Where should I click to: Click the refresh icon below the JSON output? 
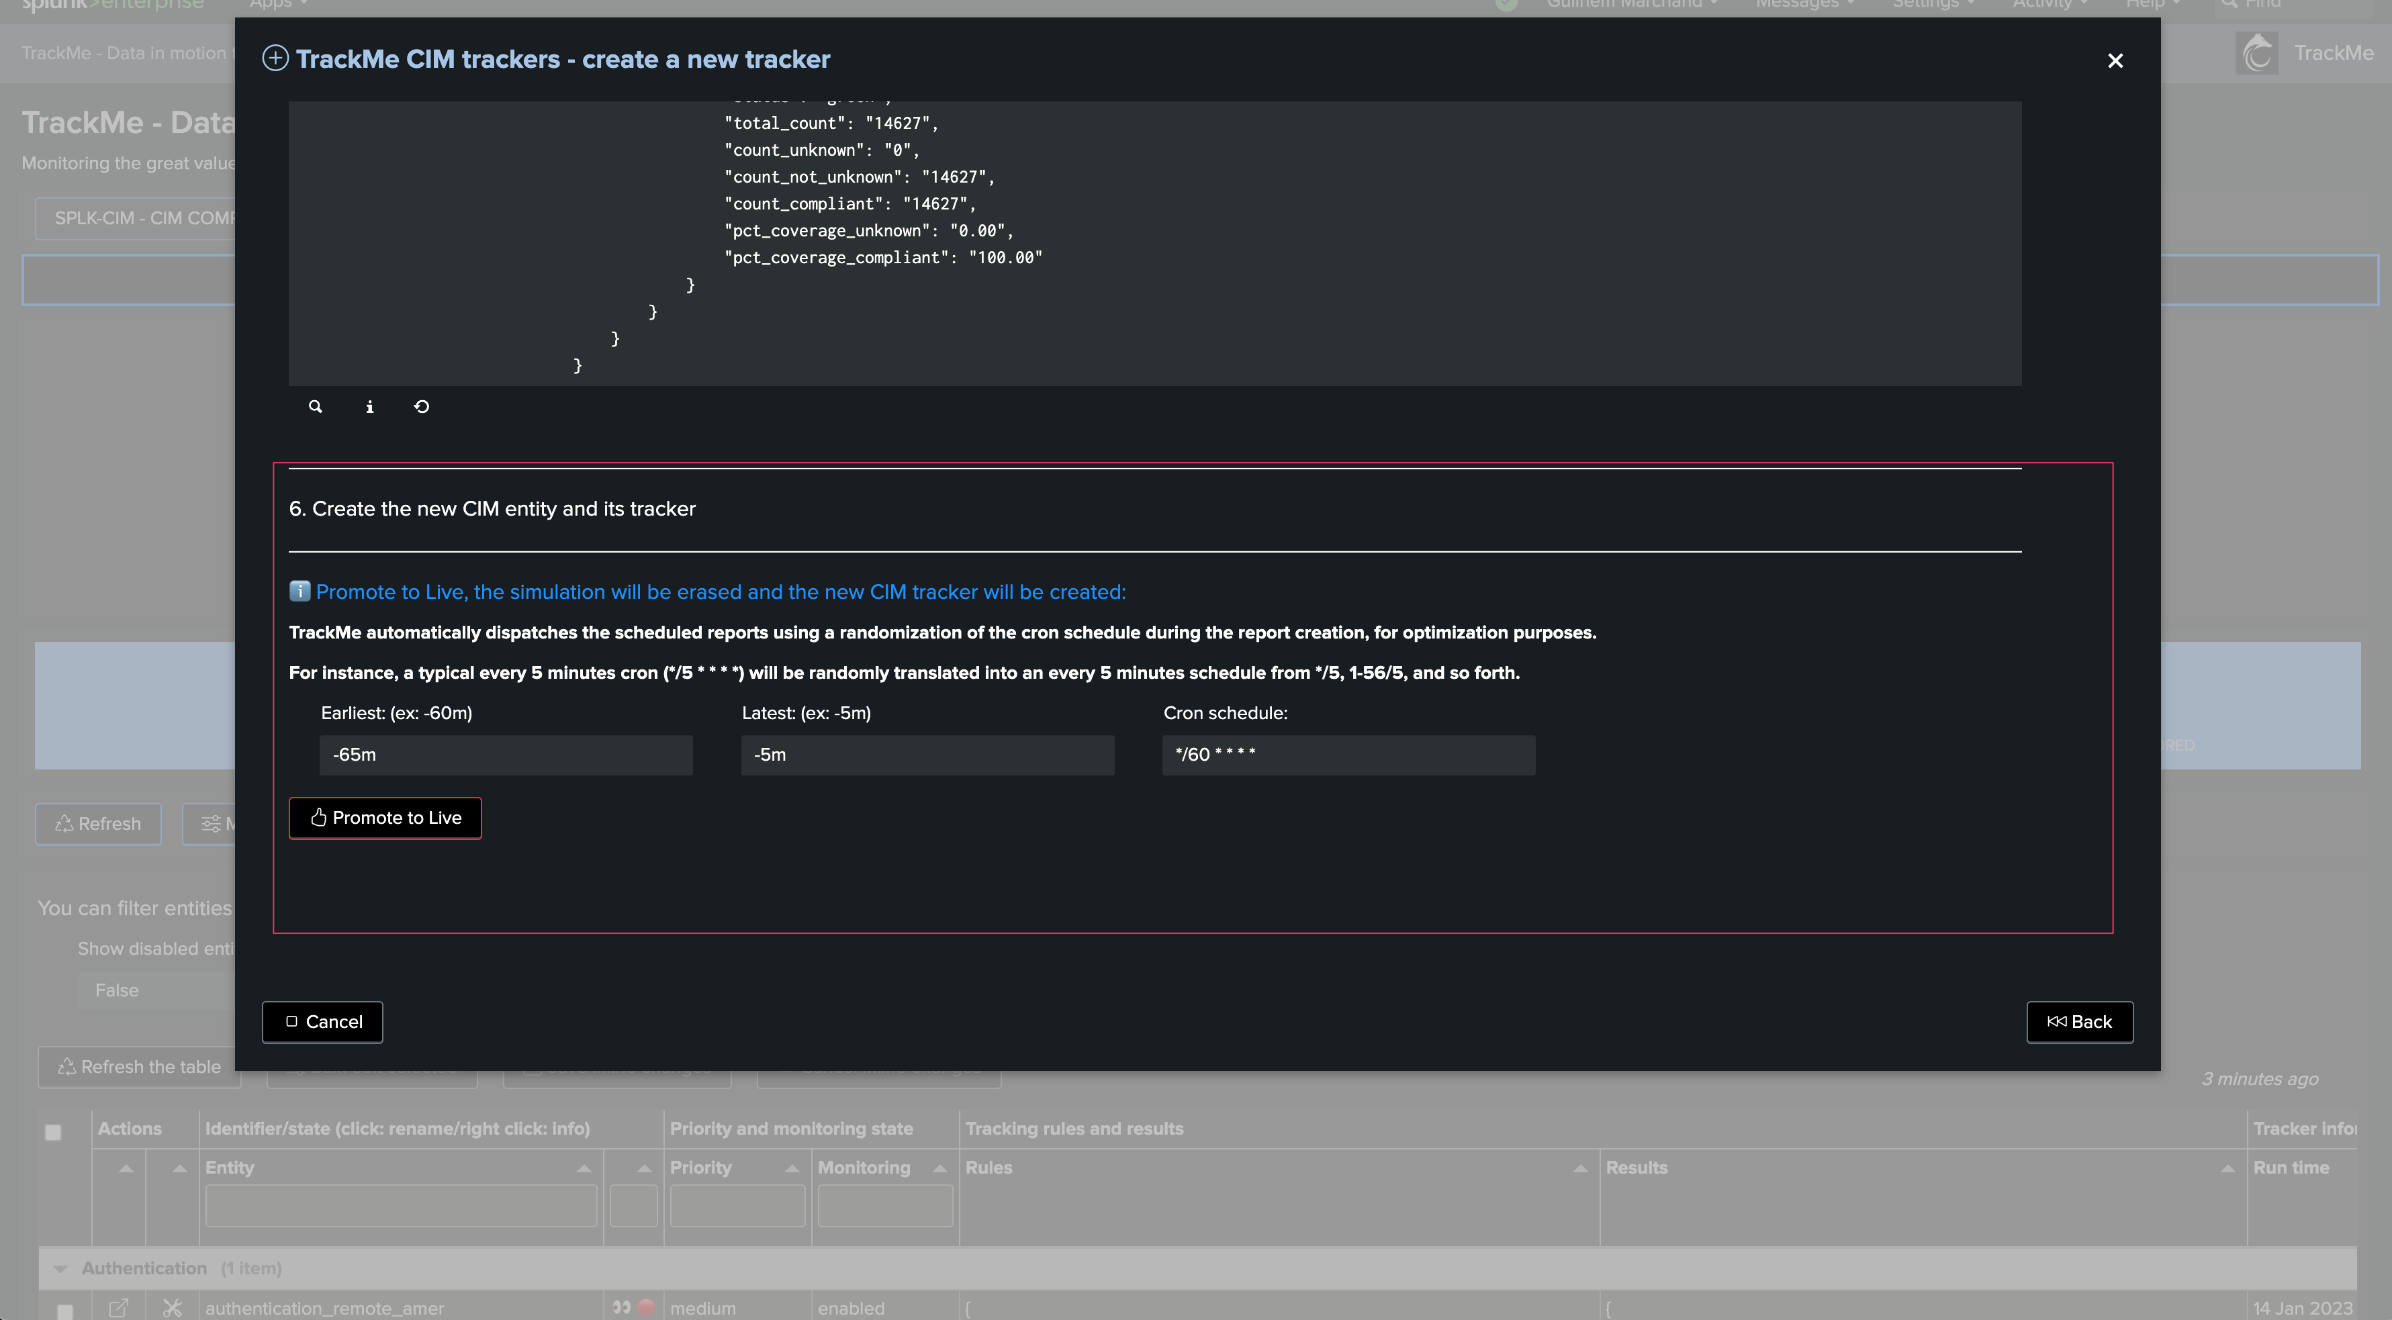click(422, 407)
